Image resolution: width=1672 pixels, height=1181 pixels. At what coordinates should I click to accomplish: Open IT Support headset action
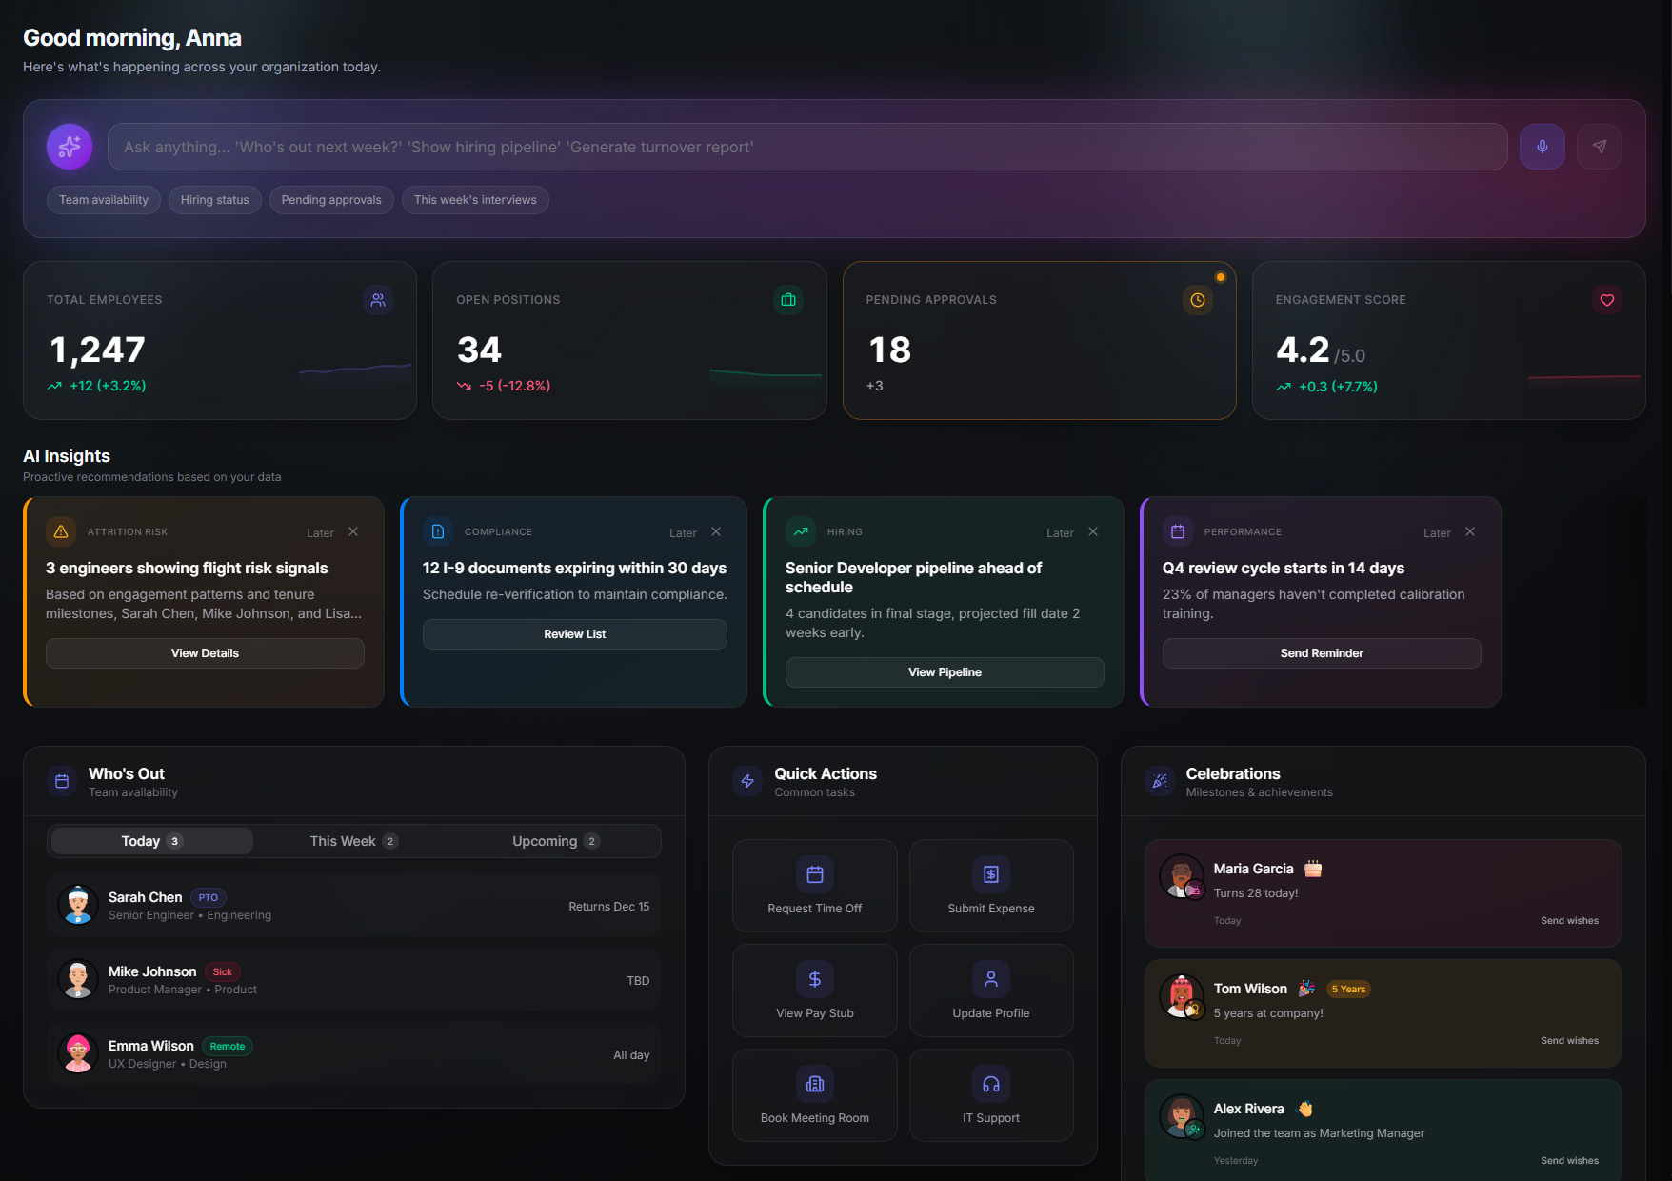[990, 1095]
